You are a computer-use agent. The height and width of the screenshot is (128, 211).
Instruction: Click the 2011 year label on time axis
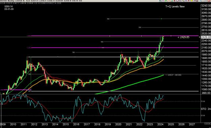24,124
